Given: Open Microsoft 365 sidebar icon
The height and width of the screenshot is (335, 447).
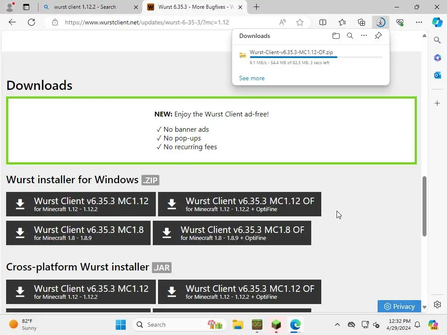Looking at the screenshot, I should point(437,58).
